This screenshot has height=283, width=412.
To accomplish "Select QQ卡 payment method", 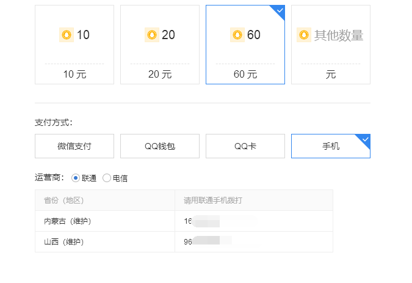I will (x=245, y=146).
